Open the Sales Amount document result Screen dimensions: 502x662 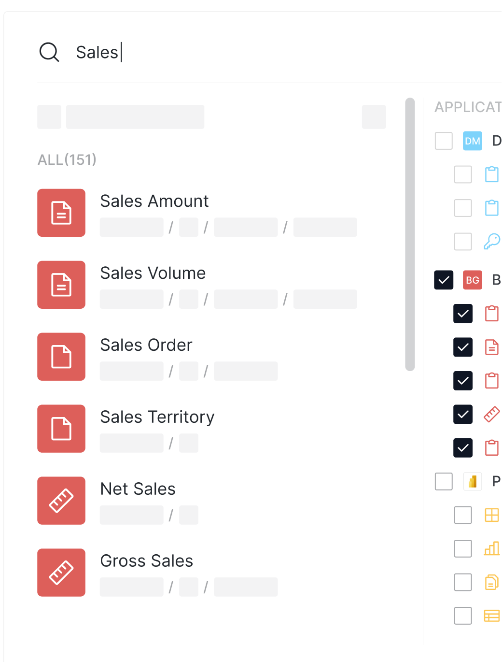click(154, 201)
